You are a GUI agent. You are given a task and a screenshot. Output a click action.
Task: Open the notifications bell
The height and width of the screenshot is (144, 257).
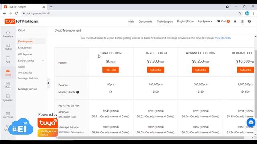tap(235, 21)
